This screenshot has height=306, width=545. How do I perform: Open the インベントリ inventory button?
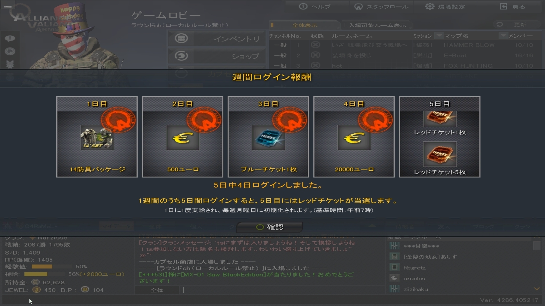[x=216, y=39]
